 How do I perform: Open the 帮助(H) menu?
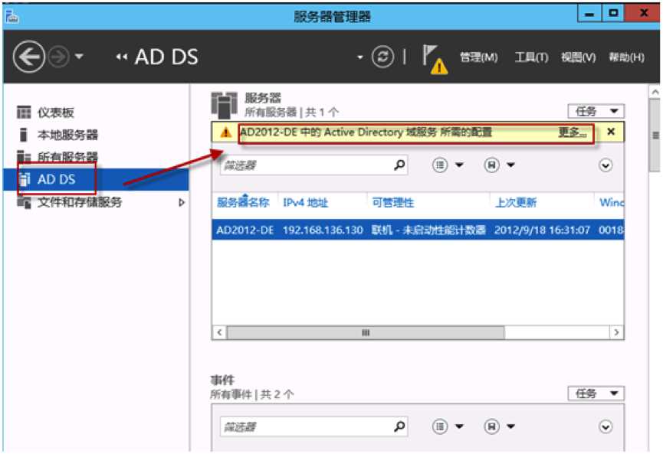click(x=626, y=57)
